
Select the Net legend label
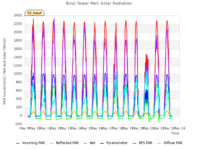point(93,143)
